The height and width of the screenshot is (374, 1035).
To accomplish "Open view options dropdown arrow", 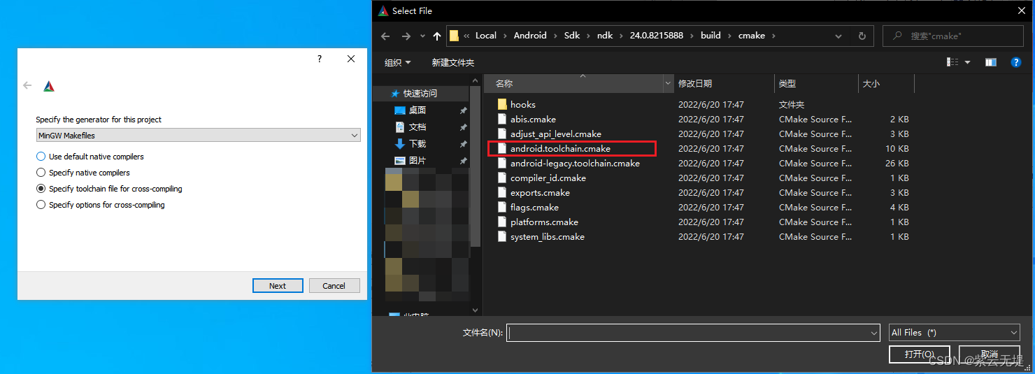I will point(968,62).
